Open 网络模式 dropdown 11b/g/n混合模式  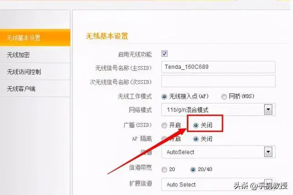coord(218,110)
